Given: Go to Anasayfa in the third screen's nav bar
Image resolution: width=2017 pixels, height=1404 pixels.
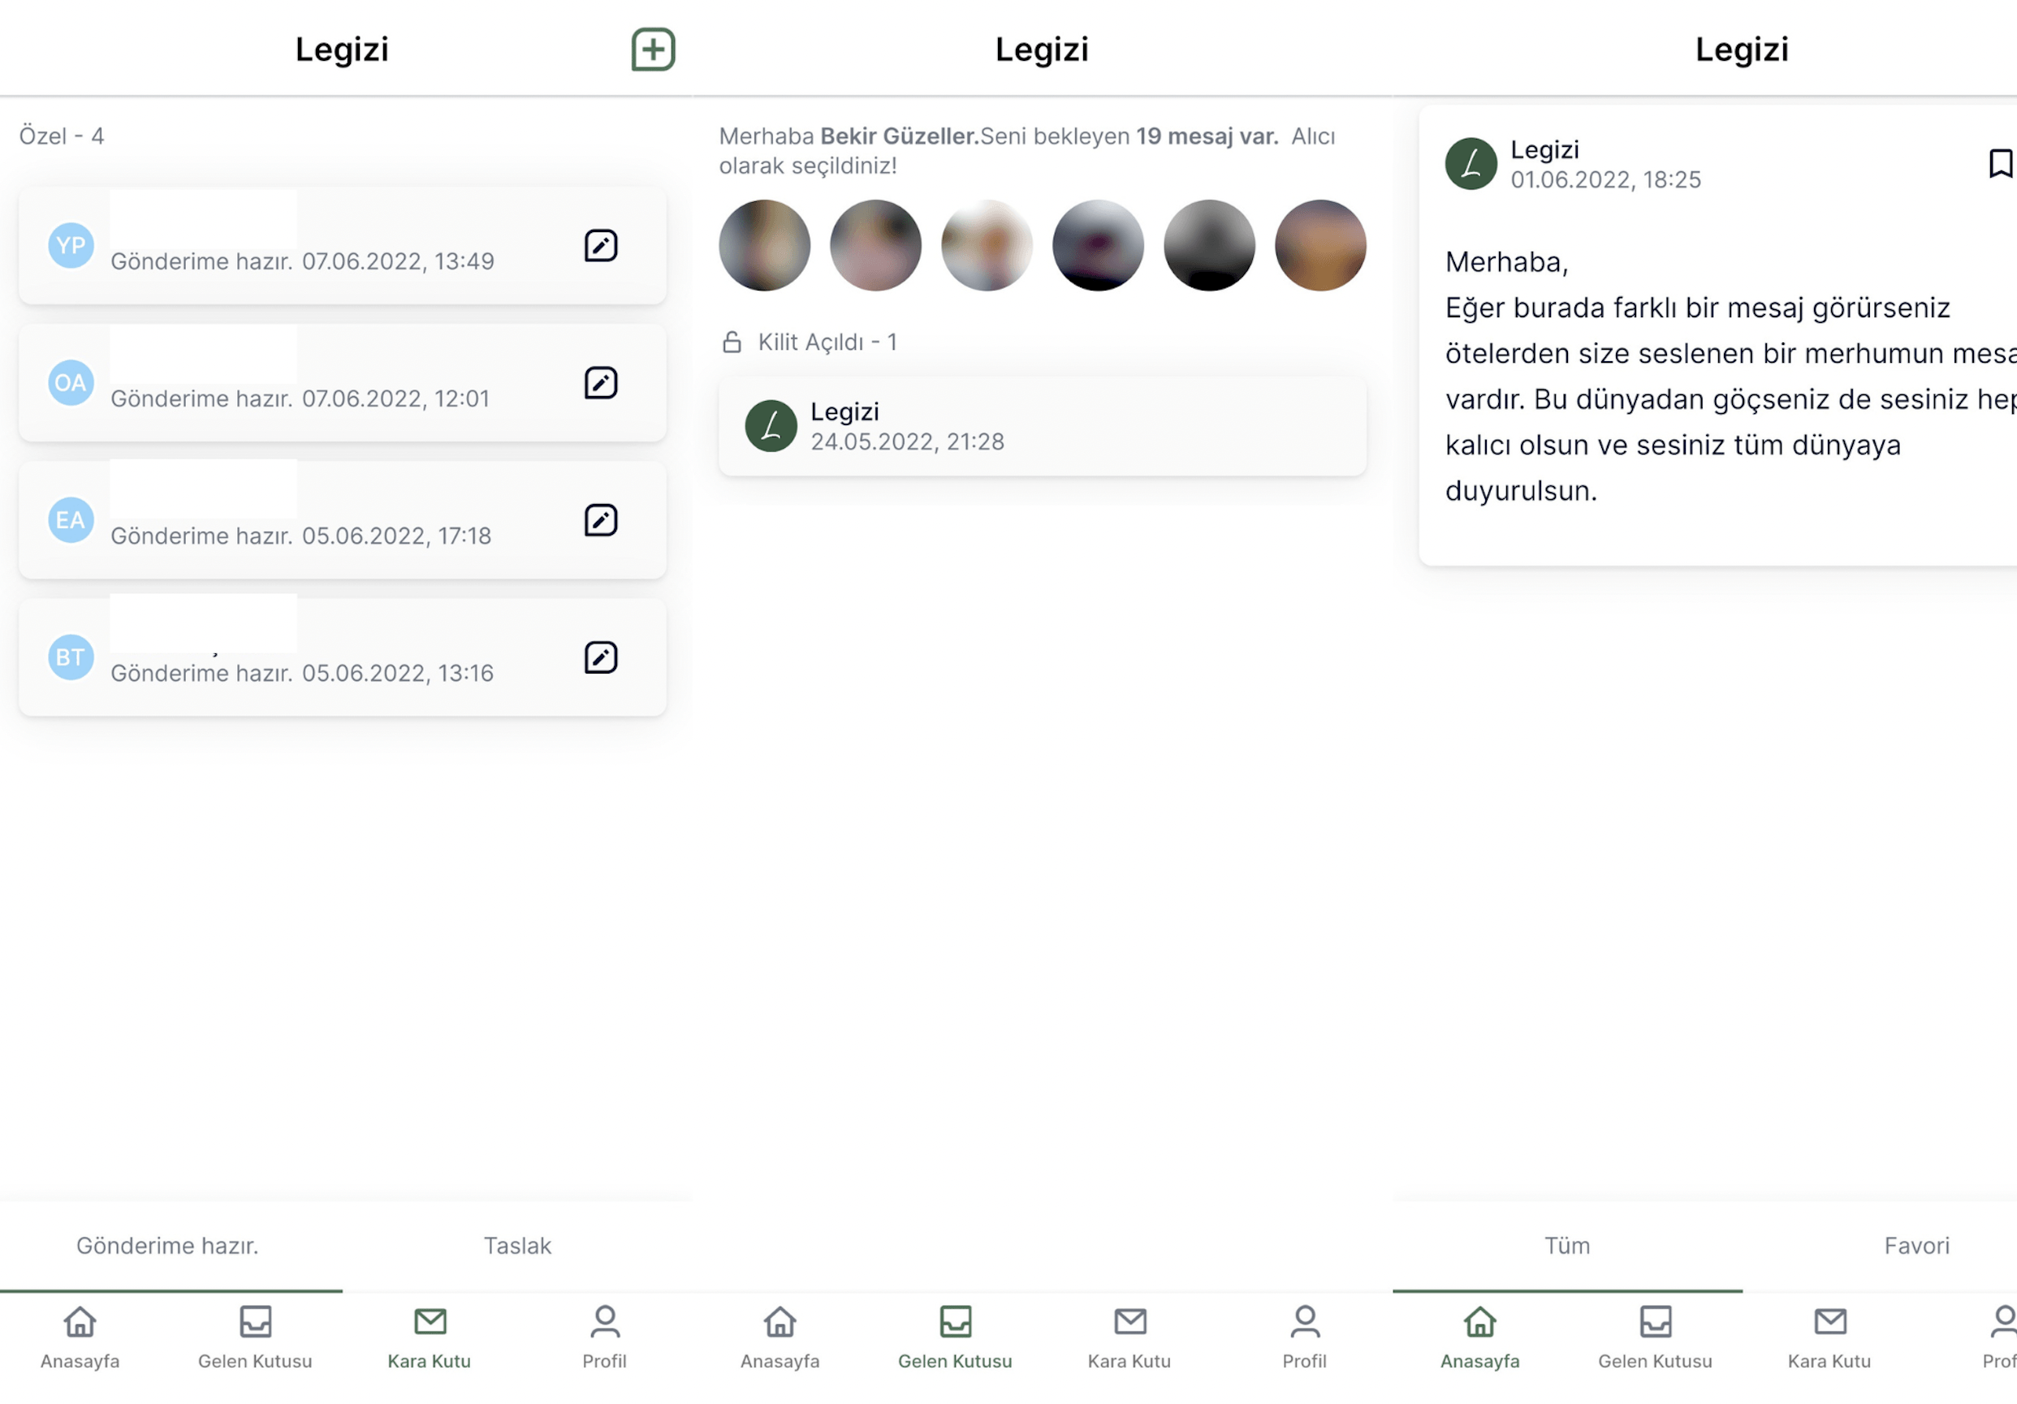Looking at the screenshot, I should point(1479,1337).
